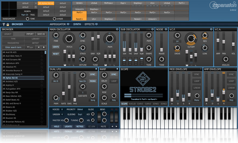
Task: Toggle the Noise section power icon
Action: tap(166, 29)
